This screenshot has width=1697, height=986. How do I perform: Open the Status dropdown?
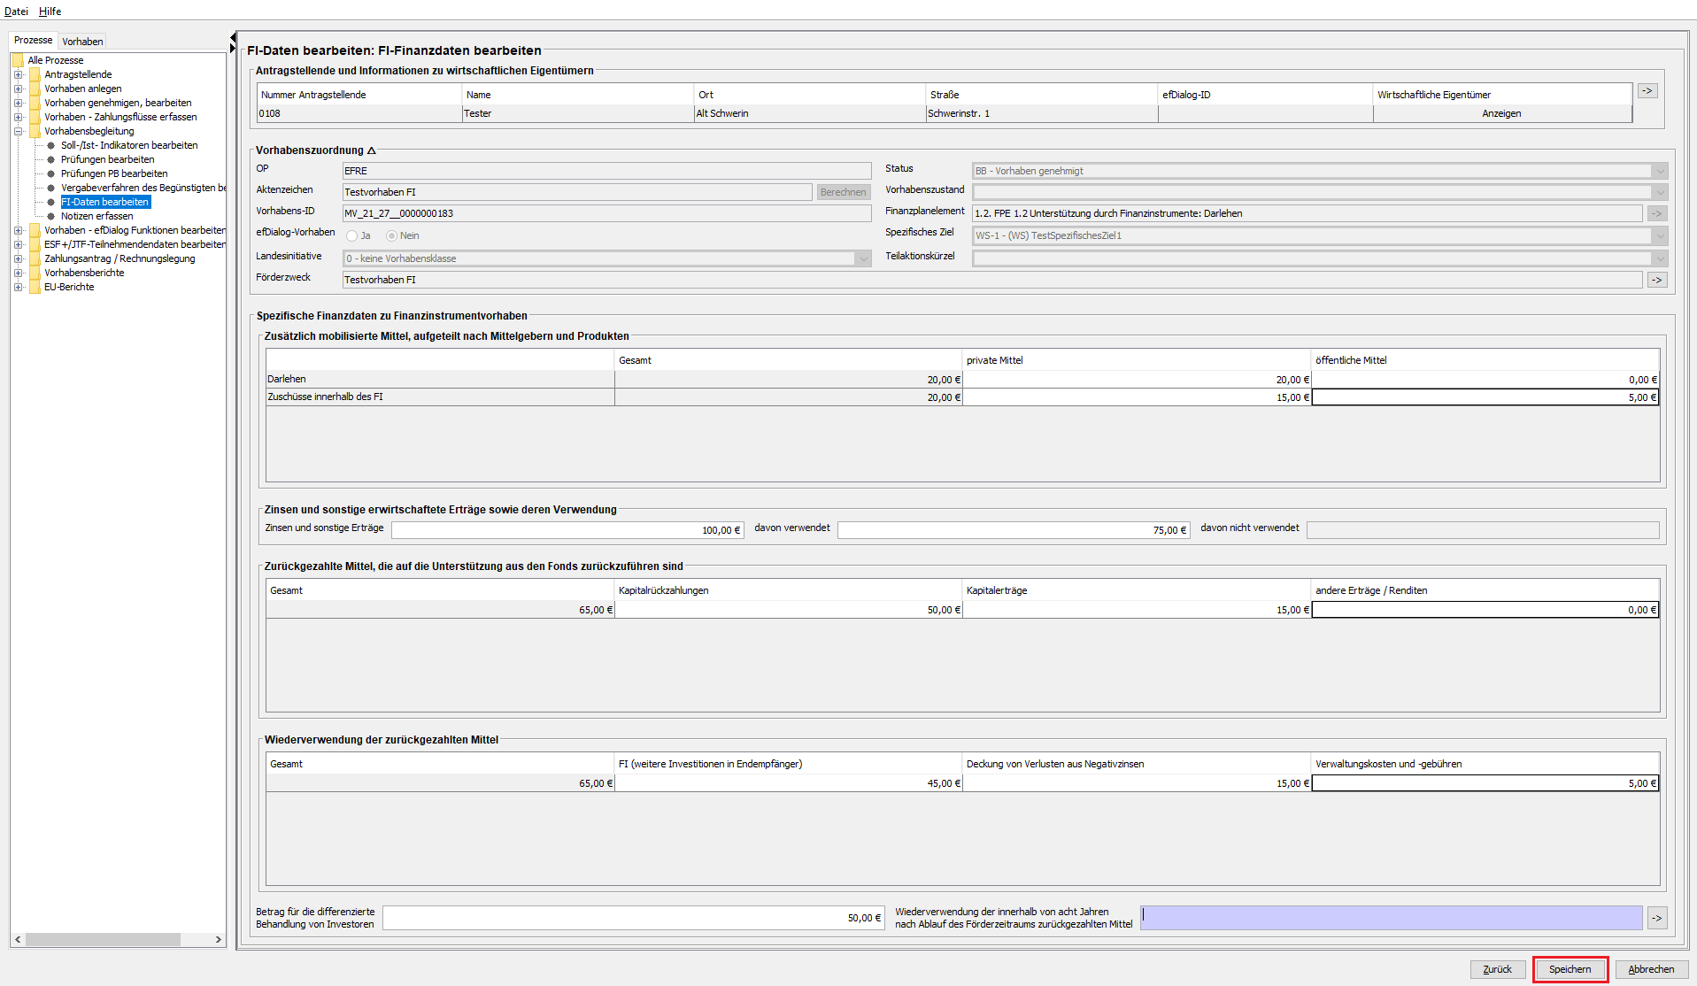click(x=1660, y=171)
